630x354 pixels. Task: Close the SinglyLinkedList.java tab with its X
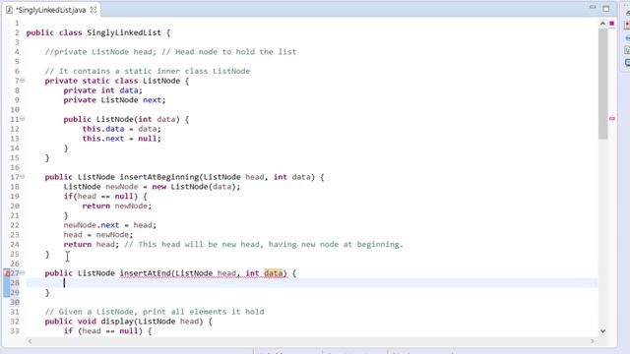tap(94, 10)
